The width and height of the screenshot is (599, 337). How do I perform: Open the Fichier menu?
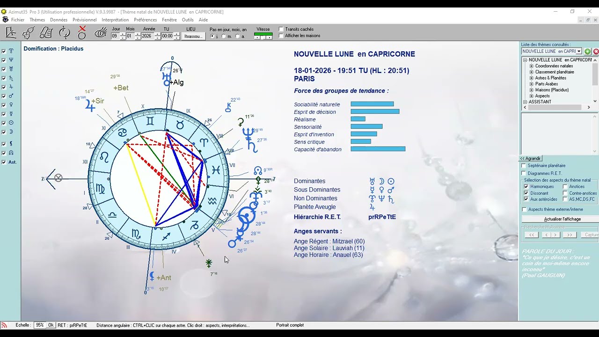[18, 20]
